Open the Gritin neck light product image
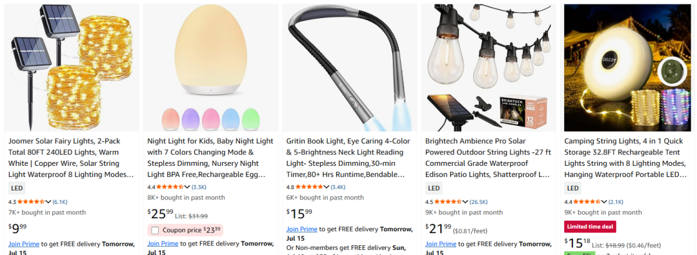The height and width of the screenshot is (255, 697). [350, 68]
